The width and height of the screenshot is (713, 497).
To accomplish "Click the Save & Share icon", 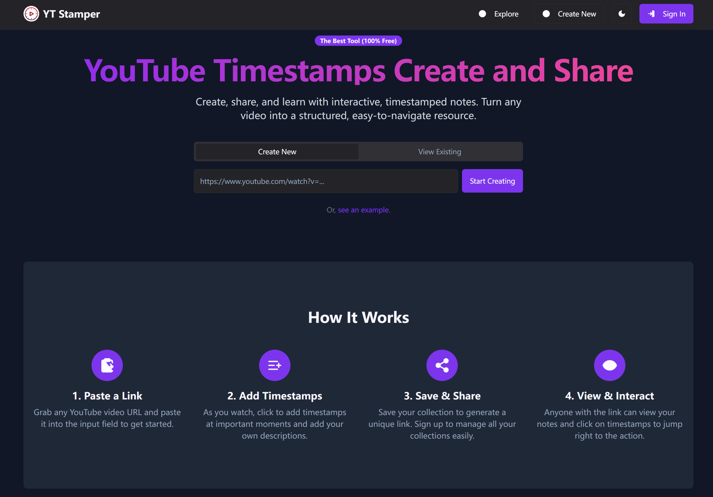I will pos(442,365).
